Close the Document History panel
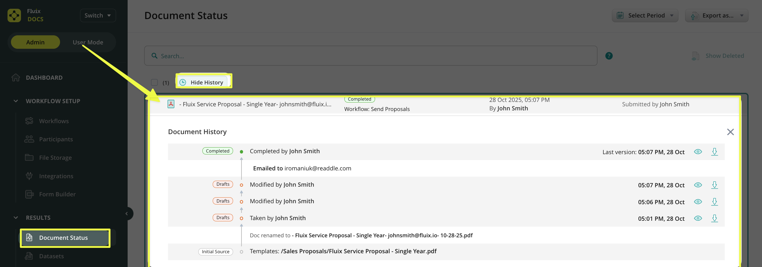Image resolution: width=762 pixels, height=267 pixels. point(730,132)
